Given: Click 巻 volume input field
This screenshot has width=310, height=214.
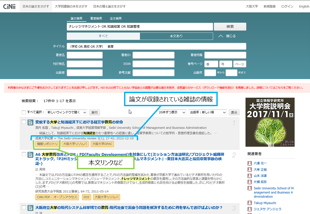Looking at the screenshot, I should point(211,64).
